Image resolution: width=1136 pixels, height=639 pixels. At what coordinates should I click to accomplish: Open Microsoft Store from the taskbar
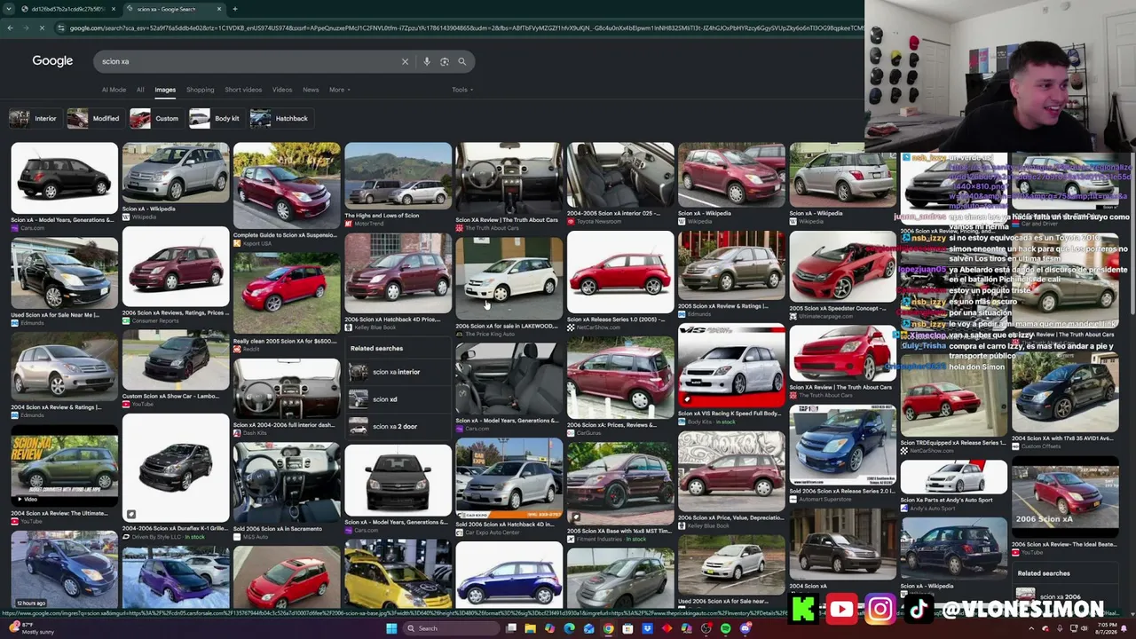click(x=627, y=628)
